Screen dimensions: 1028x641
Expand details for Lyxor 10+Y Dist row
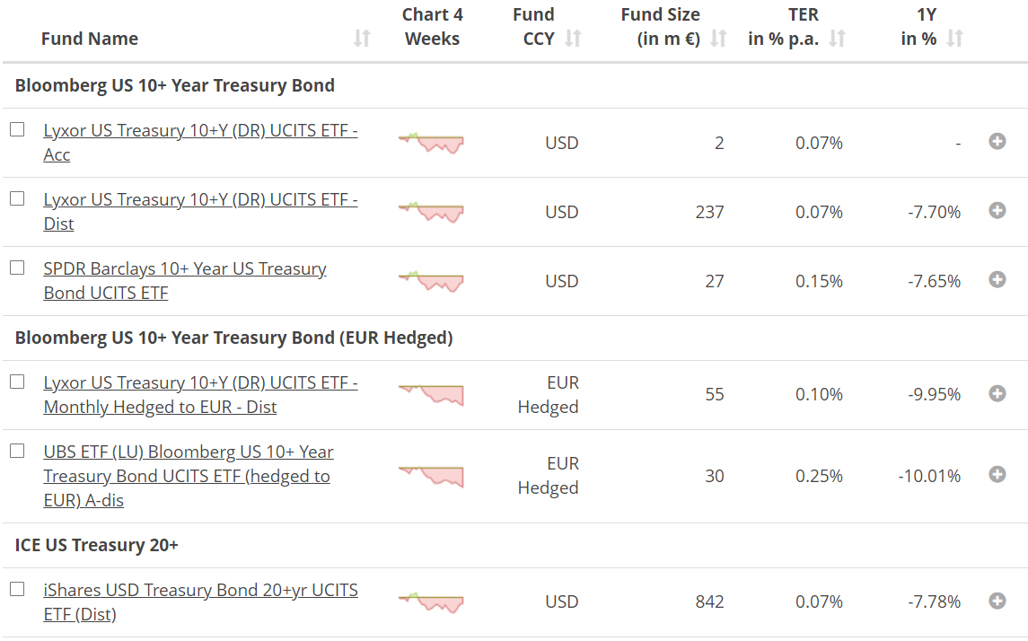click(x=997, y=210)
